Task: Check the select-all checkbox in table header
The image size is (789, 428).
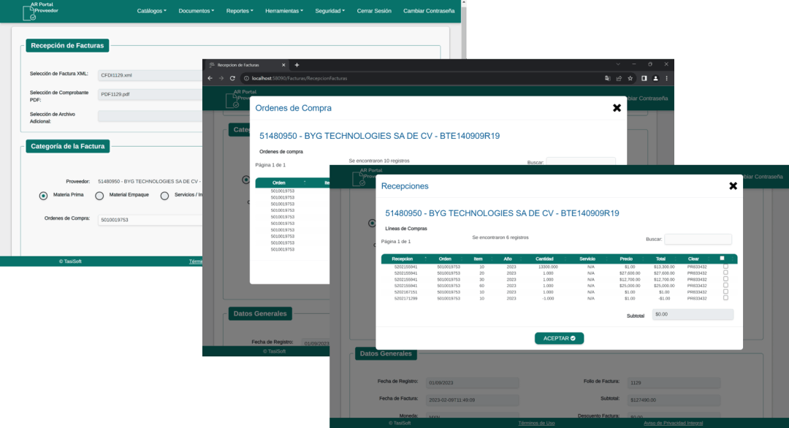Action: pyautogui.click(x=722, y=258)
